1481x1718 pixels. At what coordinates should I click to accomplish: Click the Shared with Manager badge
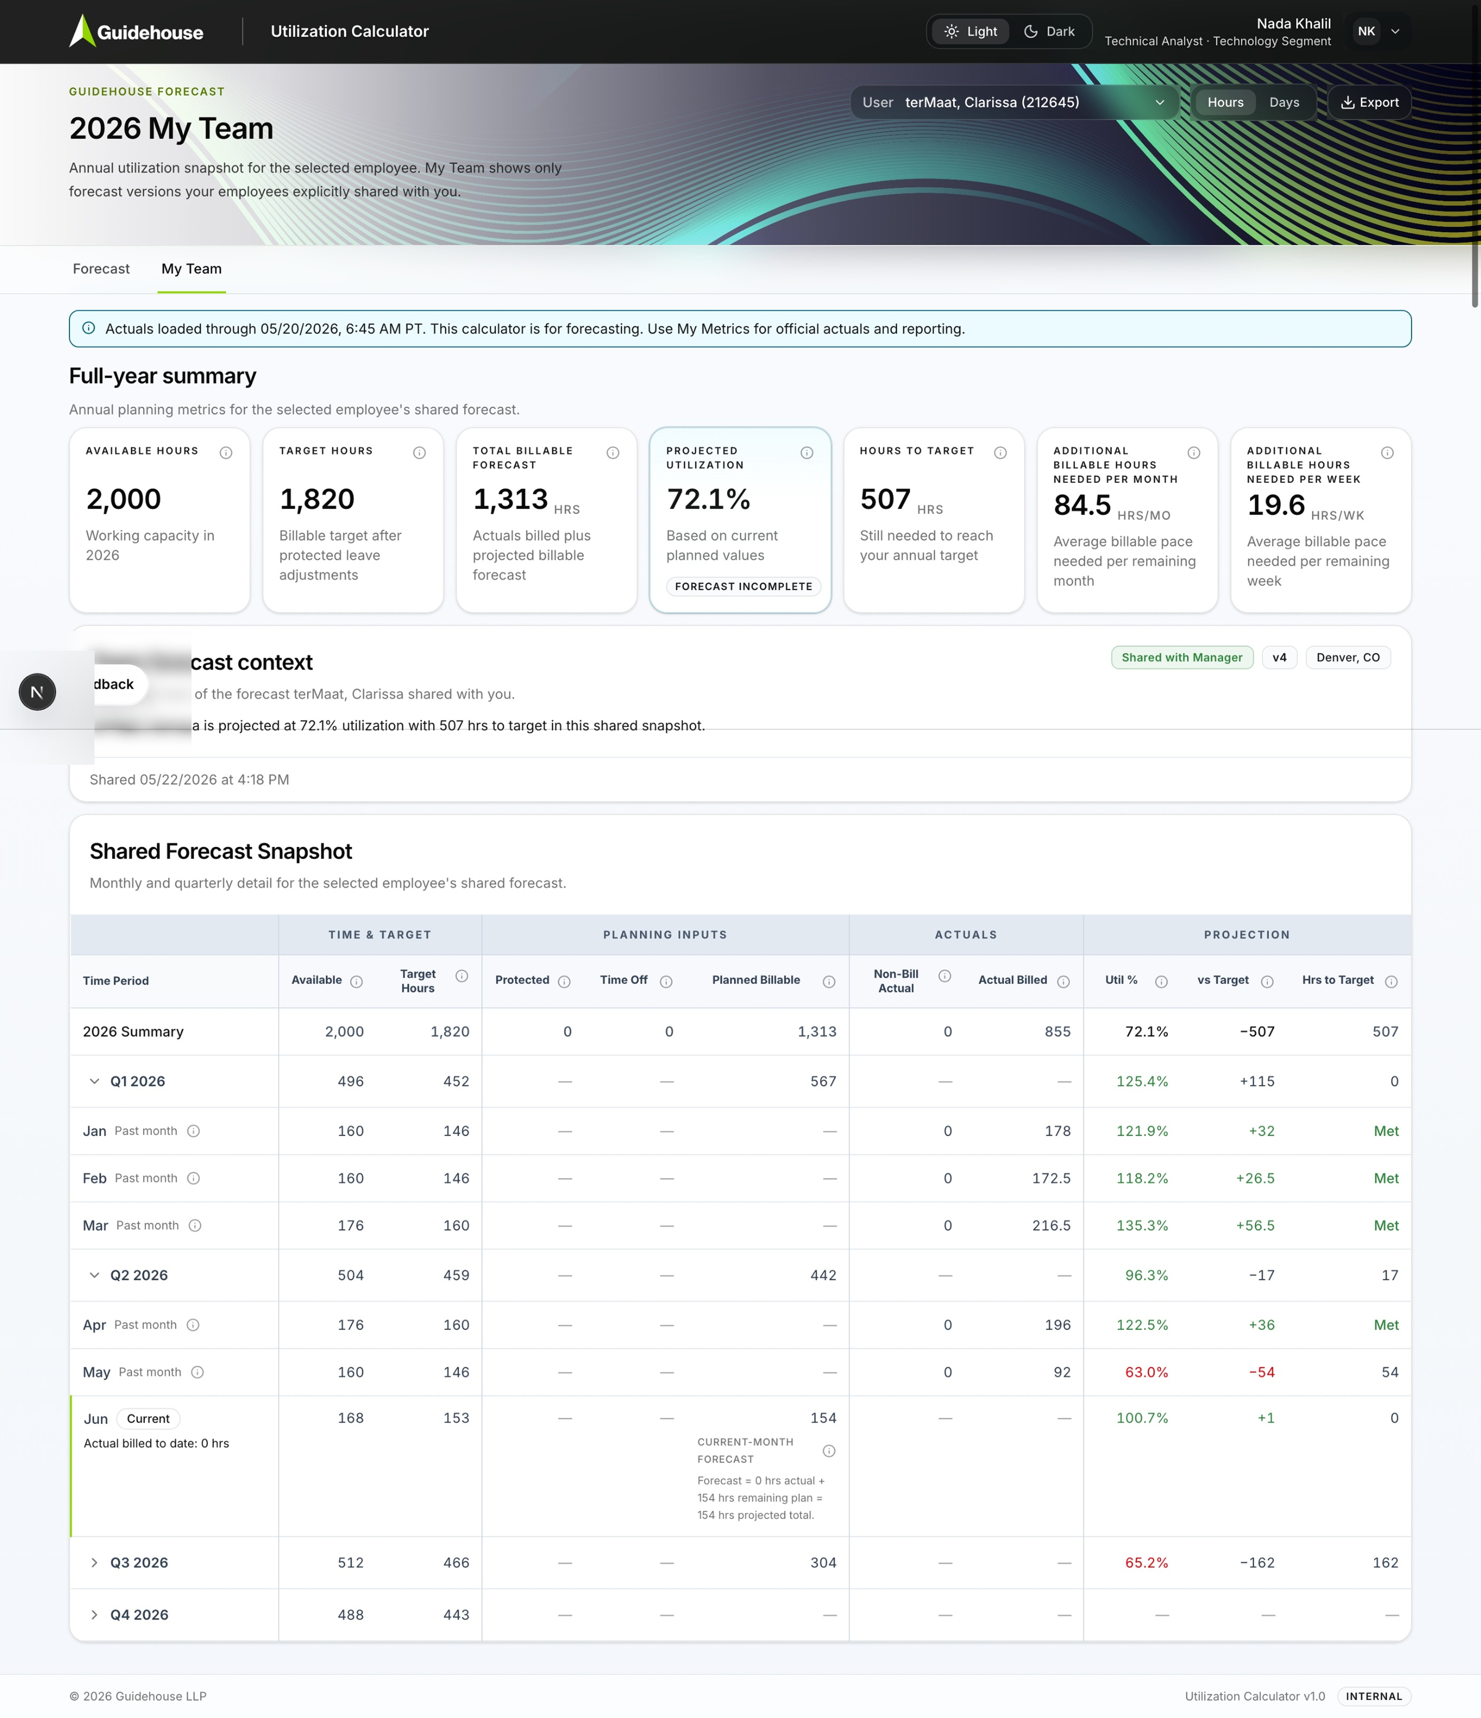1182,657
